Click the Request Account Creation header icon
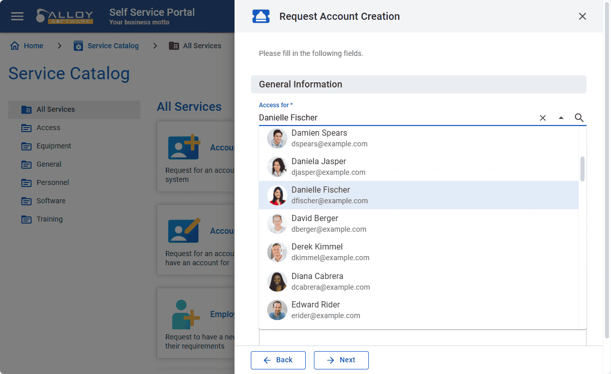This screenshot has width=611, height=374. click(x=261, y=16)
